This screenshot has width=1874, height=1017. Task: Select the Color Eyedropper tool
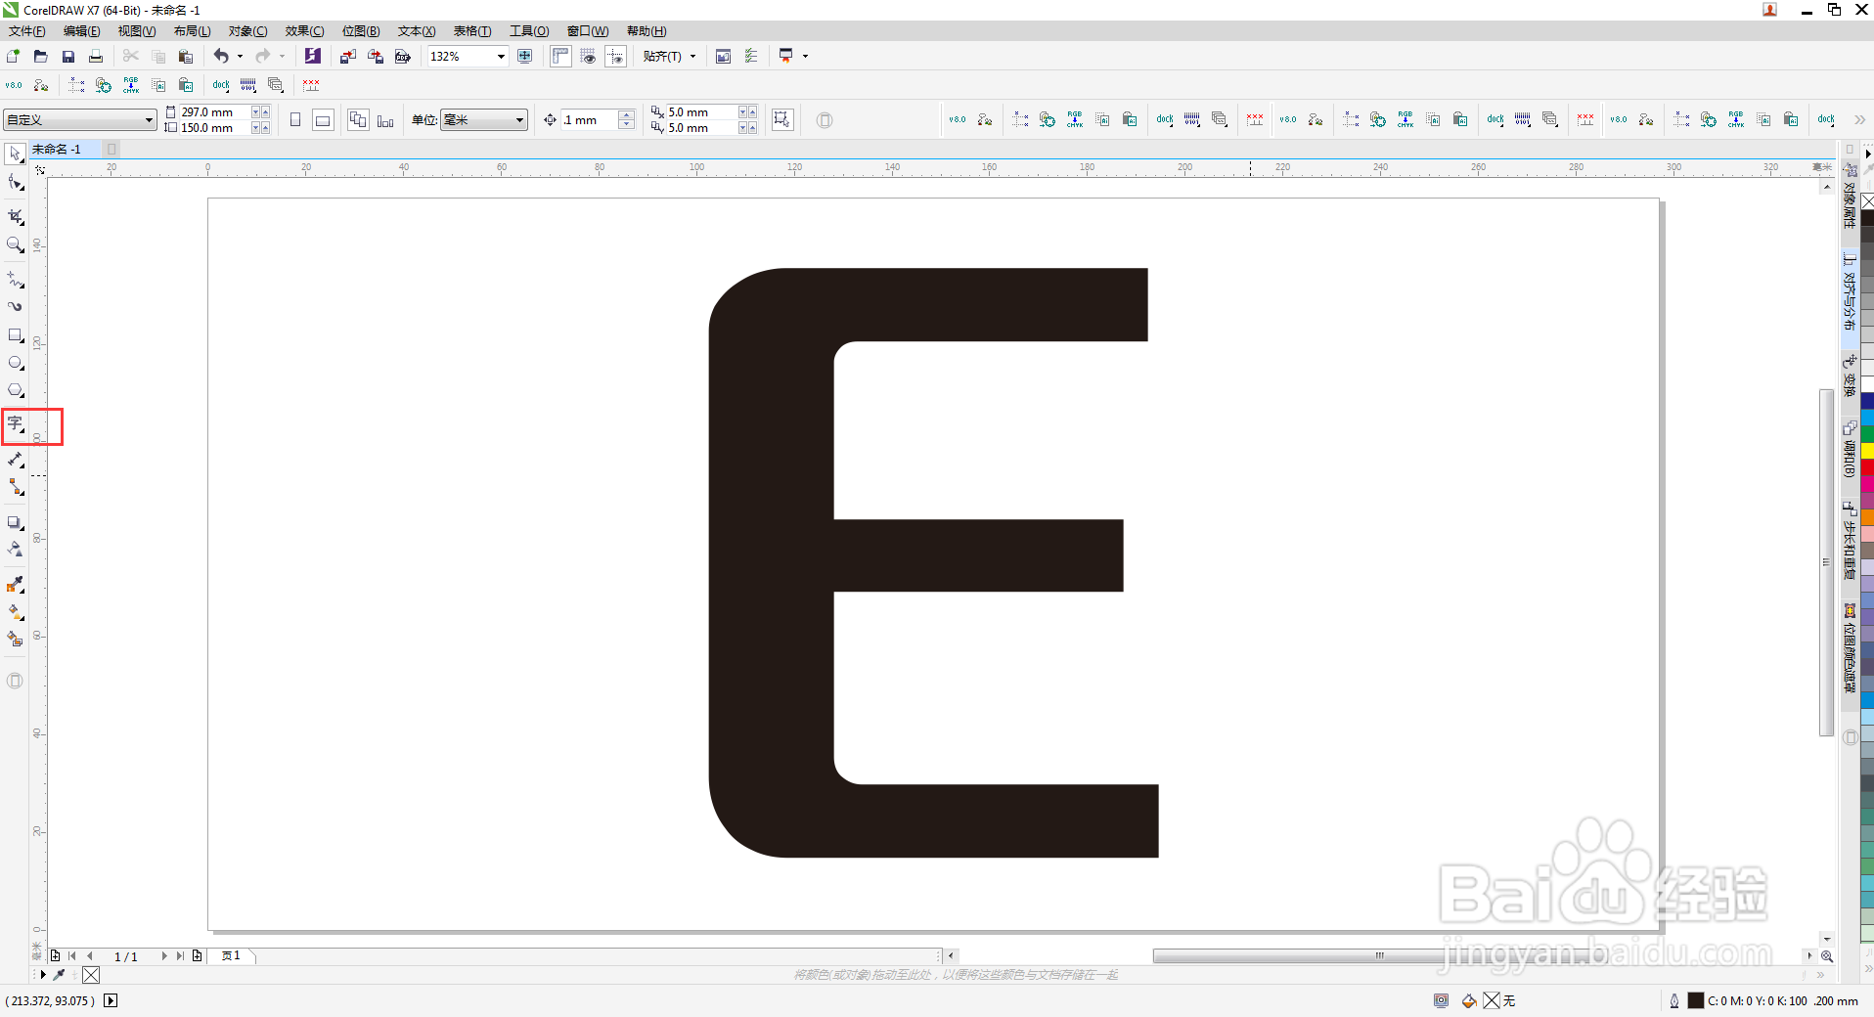click(x=16, y=585)
